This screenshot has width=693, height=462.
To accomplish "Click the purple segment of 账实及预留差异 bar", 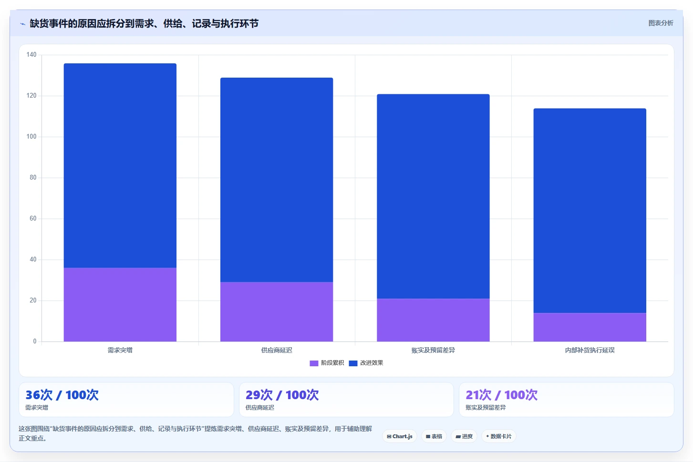I will 433,320.
